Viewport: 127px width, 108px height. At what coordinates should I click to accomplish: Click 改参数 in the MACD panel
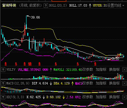pyautogui.click(x=88, y=83)
